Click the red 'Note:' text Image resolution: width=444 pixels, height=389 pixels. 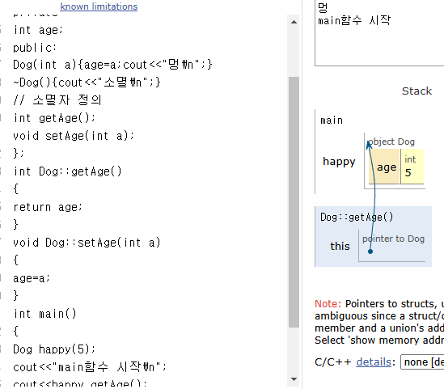[328, 304]
